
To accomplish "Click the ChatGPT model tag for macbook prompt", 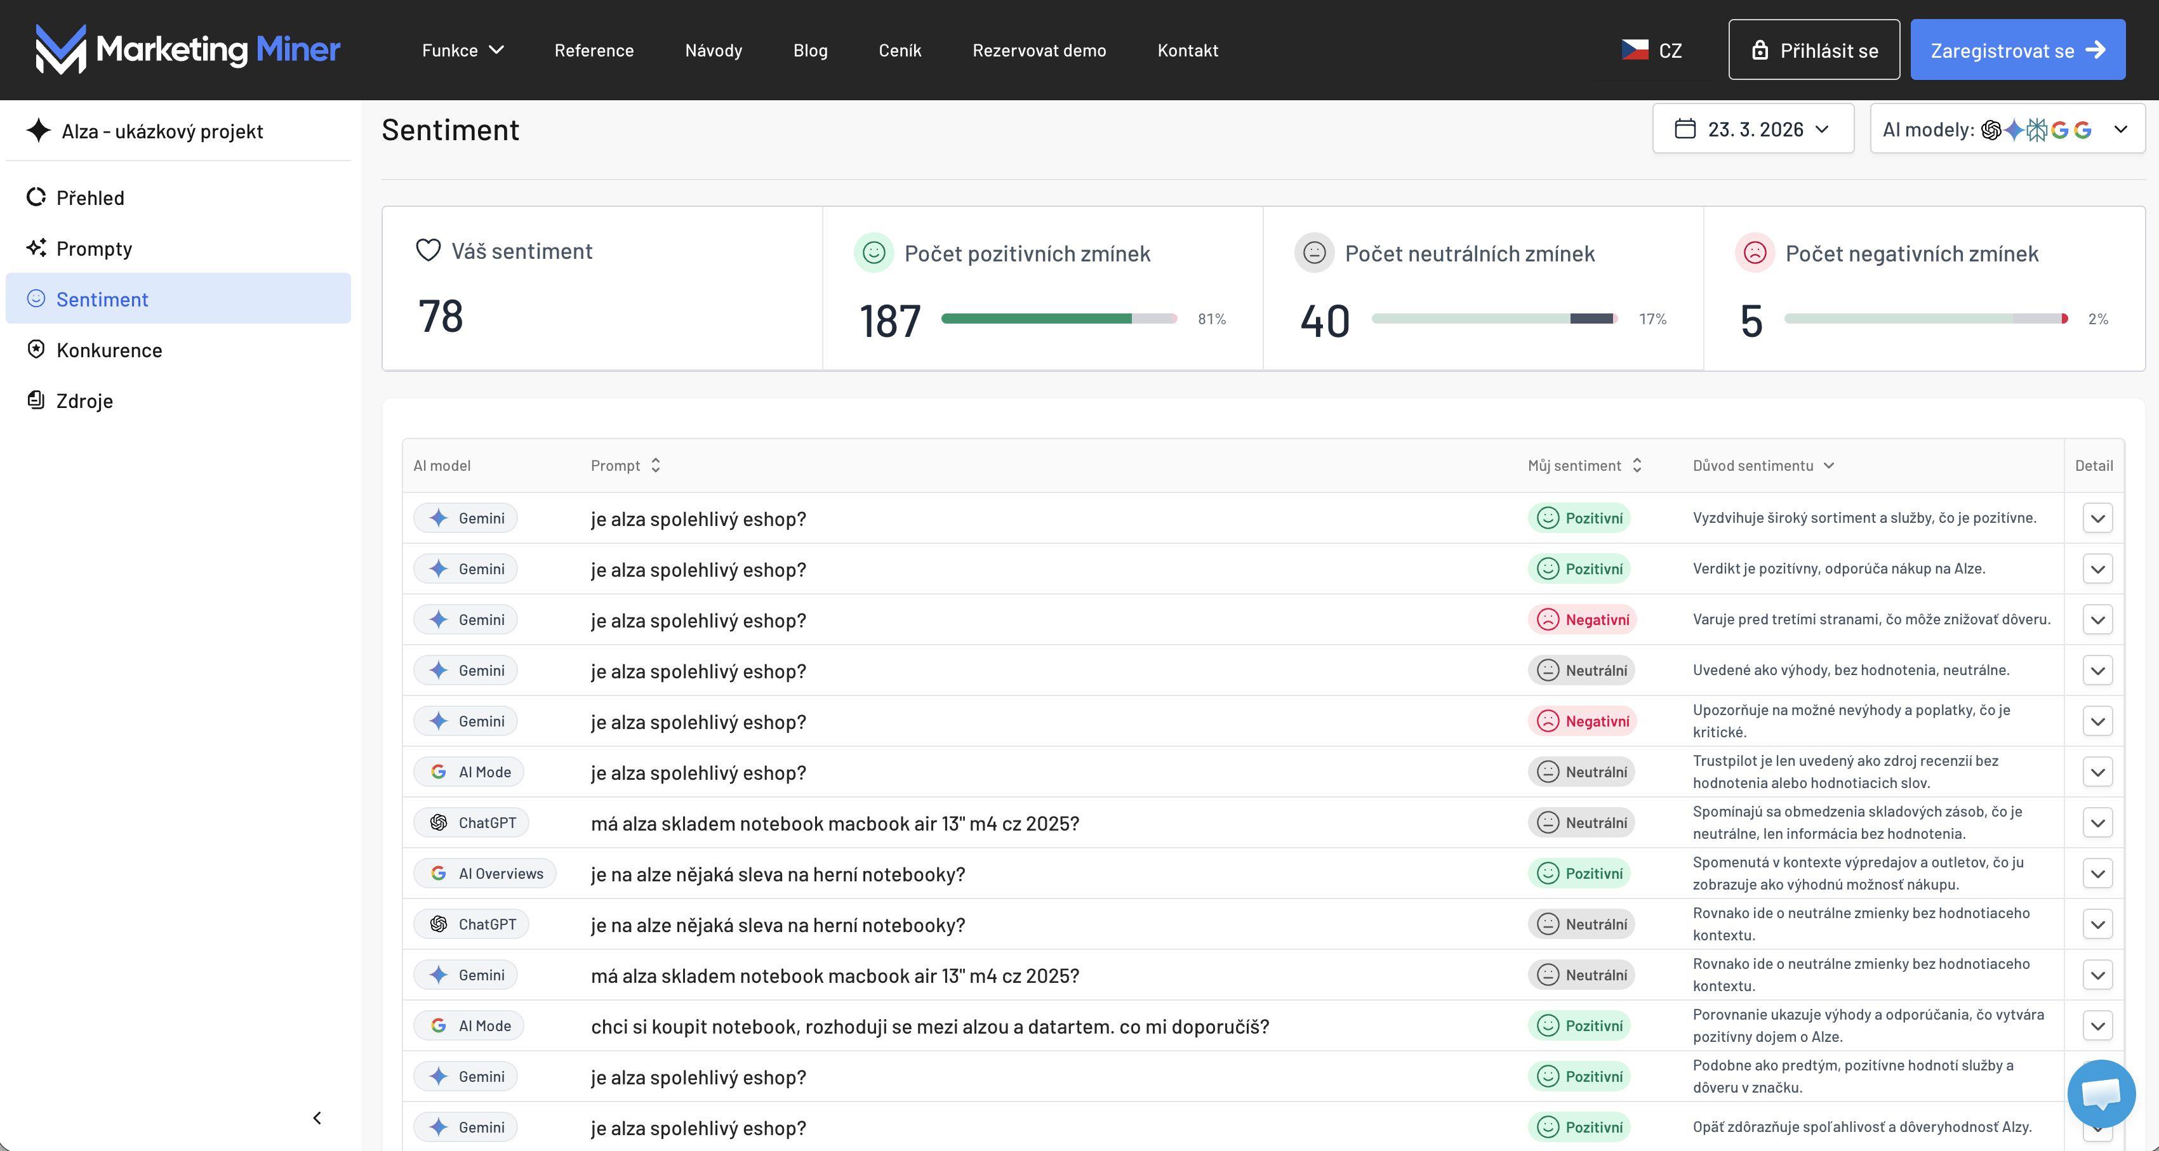I will tap(472, 822).
